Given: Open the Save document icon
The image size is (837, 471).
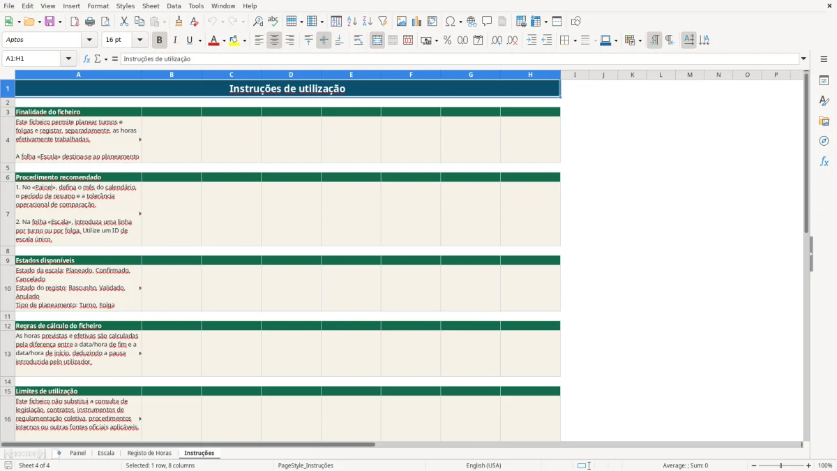Looking at the screenshot, I should [50, 22].
